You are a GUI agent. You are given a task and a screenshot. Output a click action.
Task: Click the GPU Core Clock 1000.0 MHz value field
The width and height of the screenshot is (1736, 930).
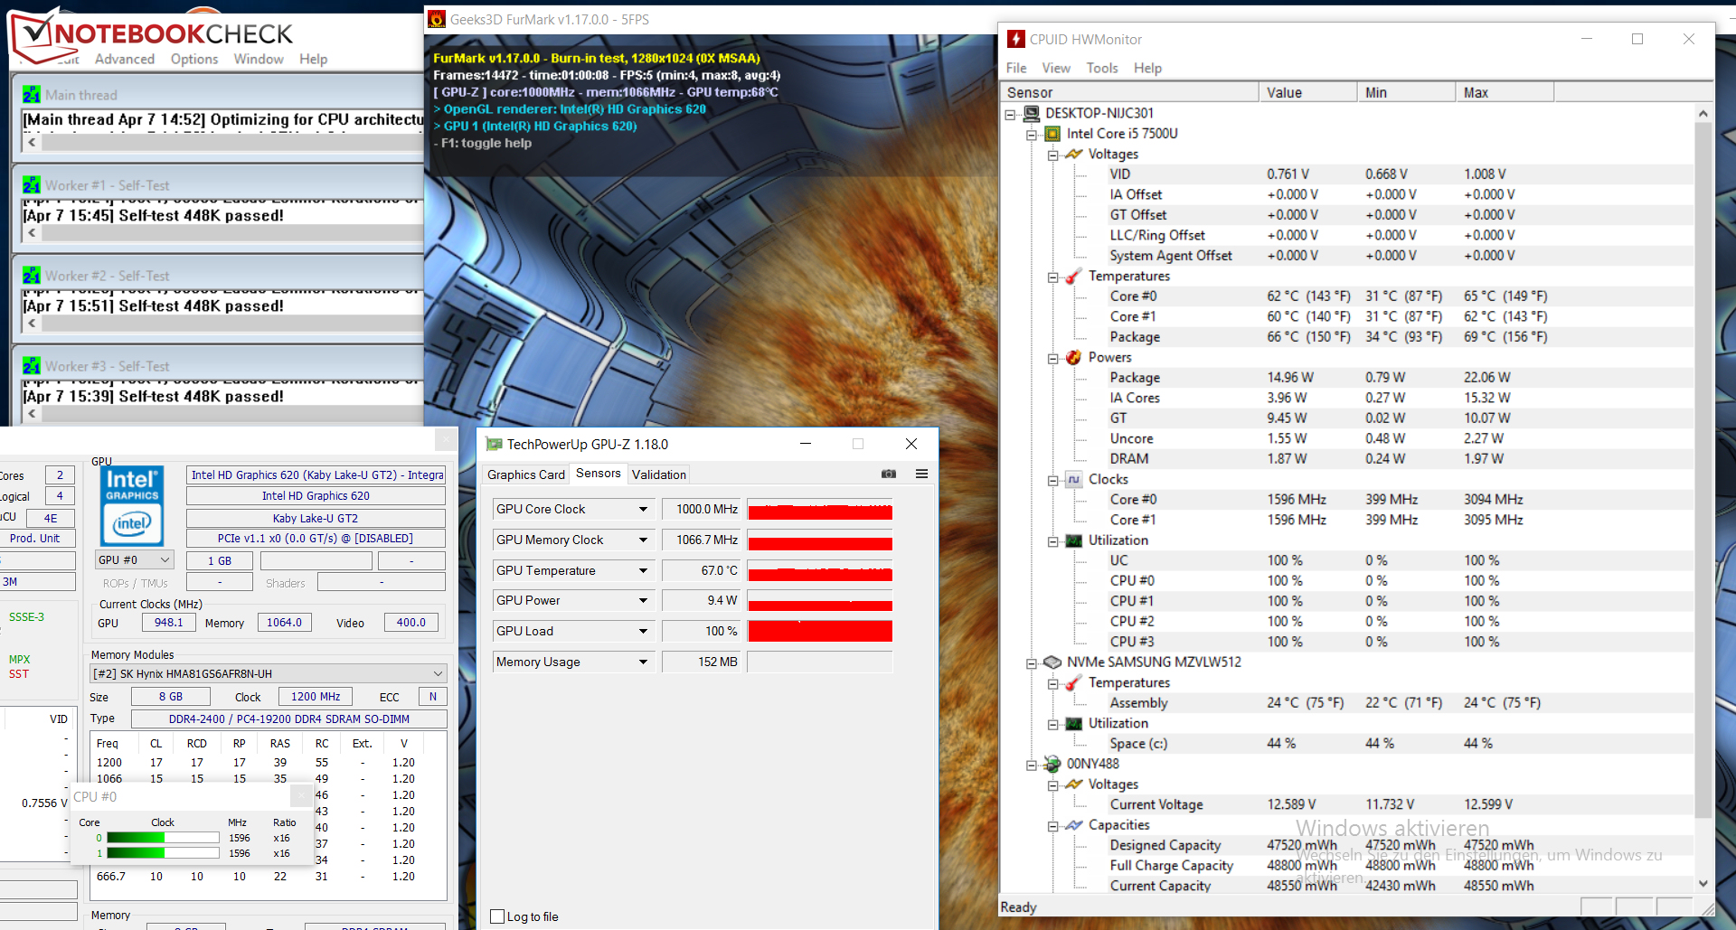[x=702, y=510]
